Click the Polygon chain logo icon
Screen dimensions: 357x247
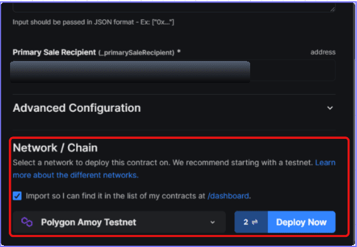[x=27, y=222]
